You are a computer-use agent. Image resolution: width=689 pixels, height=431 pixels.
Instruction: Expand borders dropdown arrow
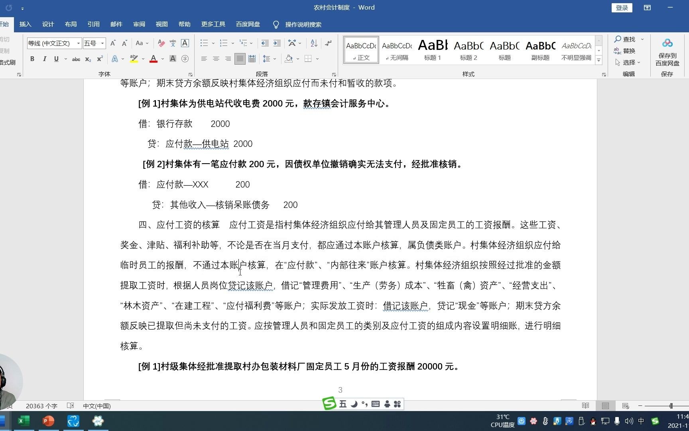coord(317,59)
